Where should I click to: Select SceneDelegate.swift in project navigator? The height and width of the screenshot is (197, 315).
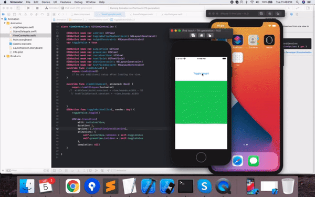(25, 32)
